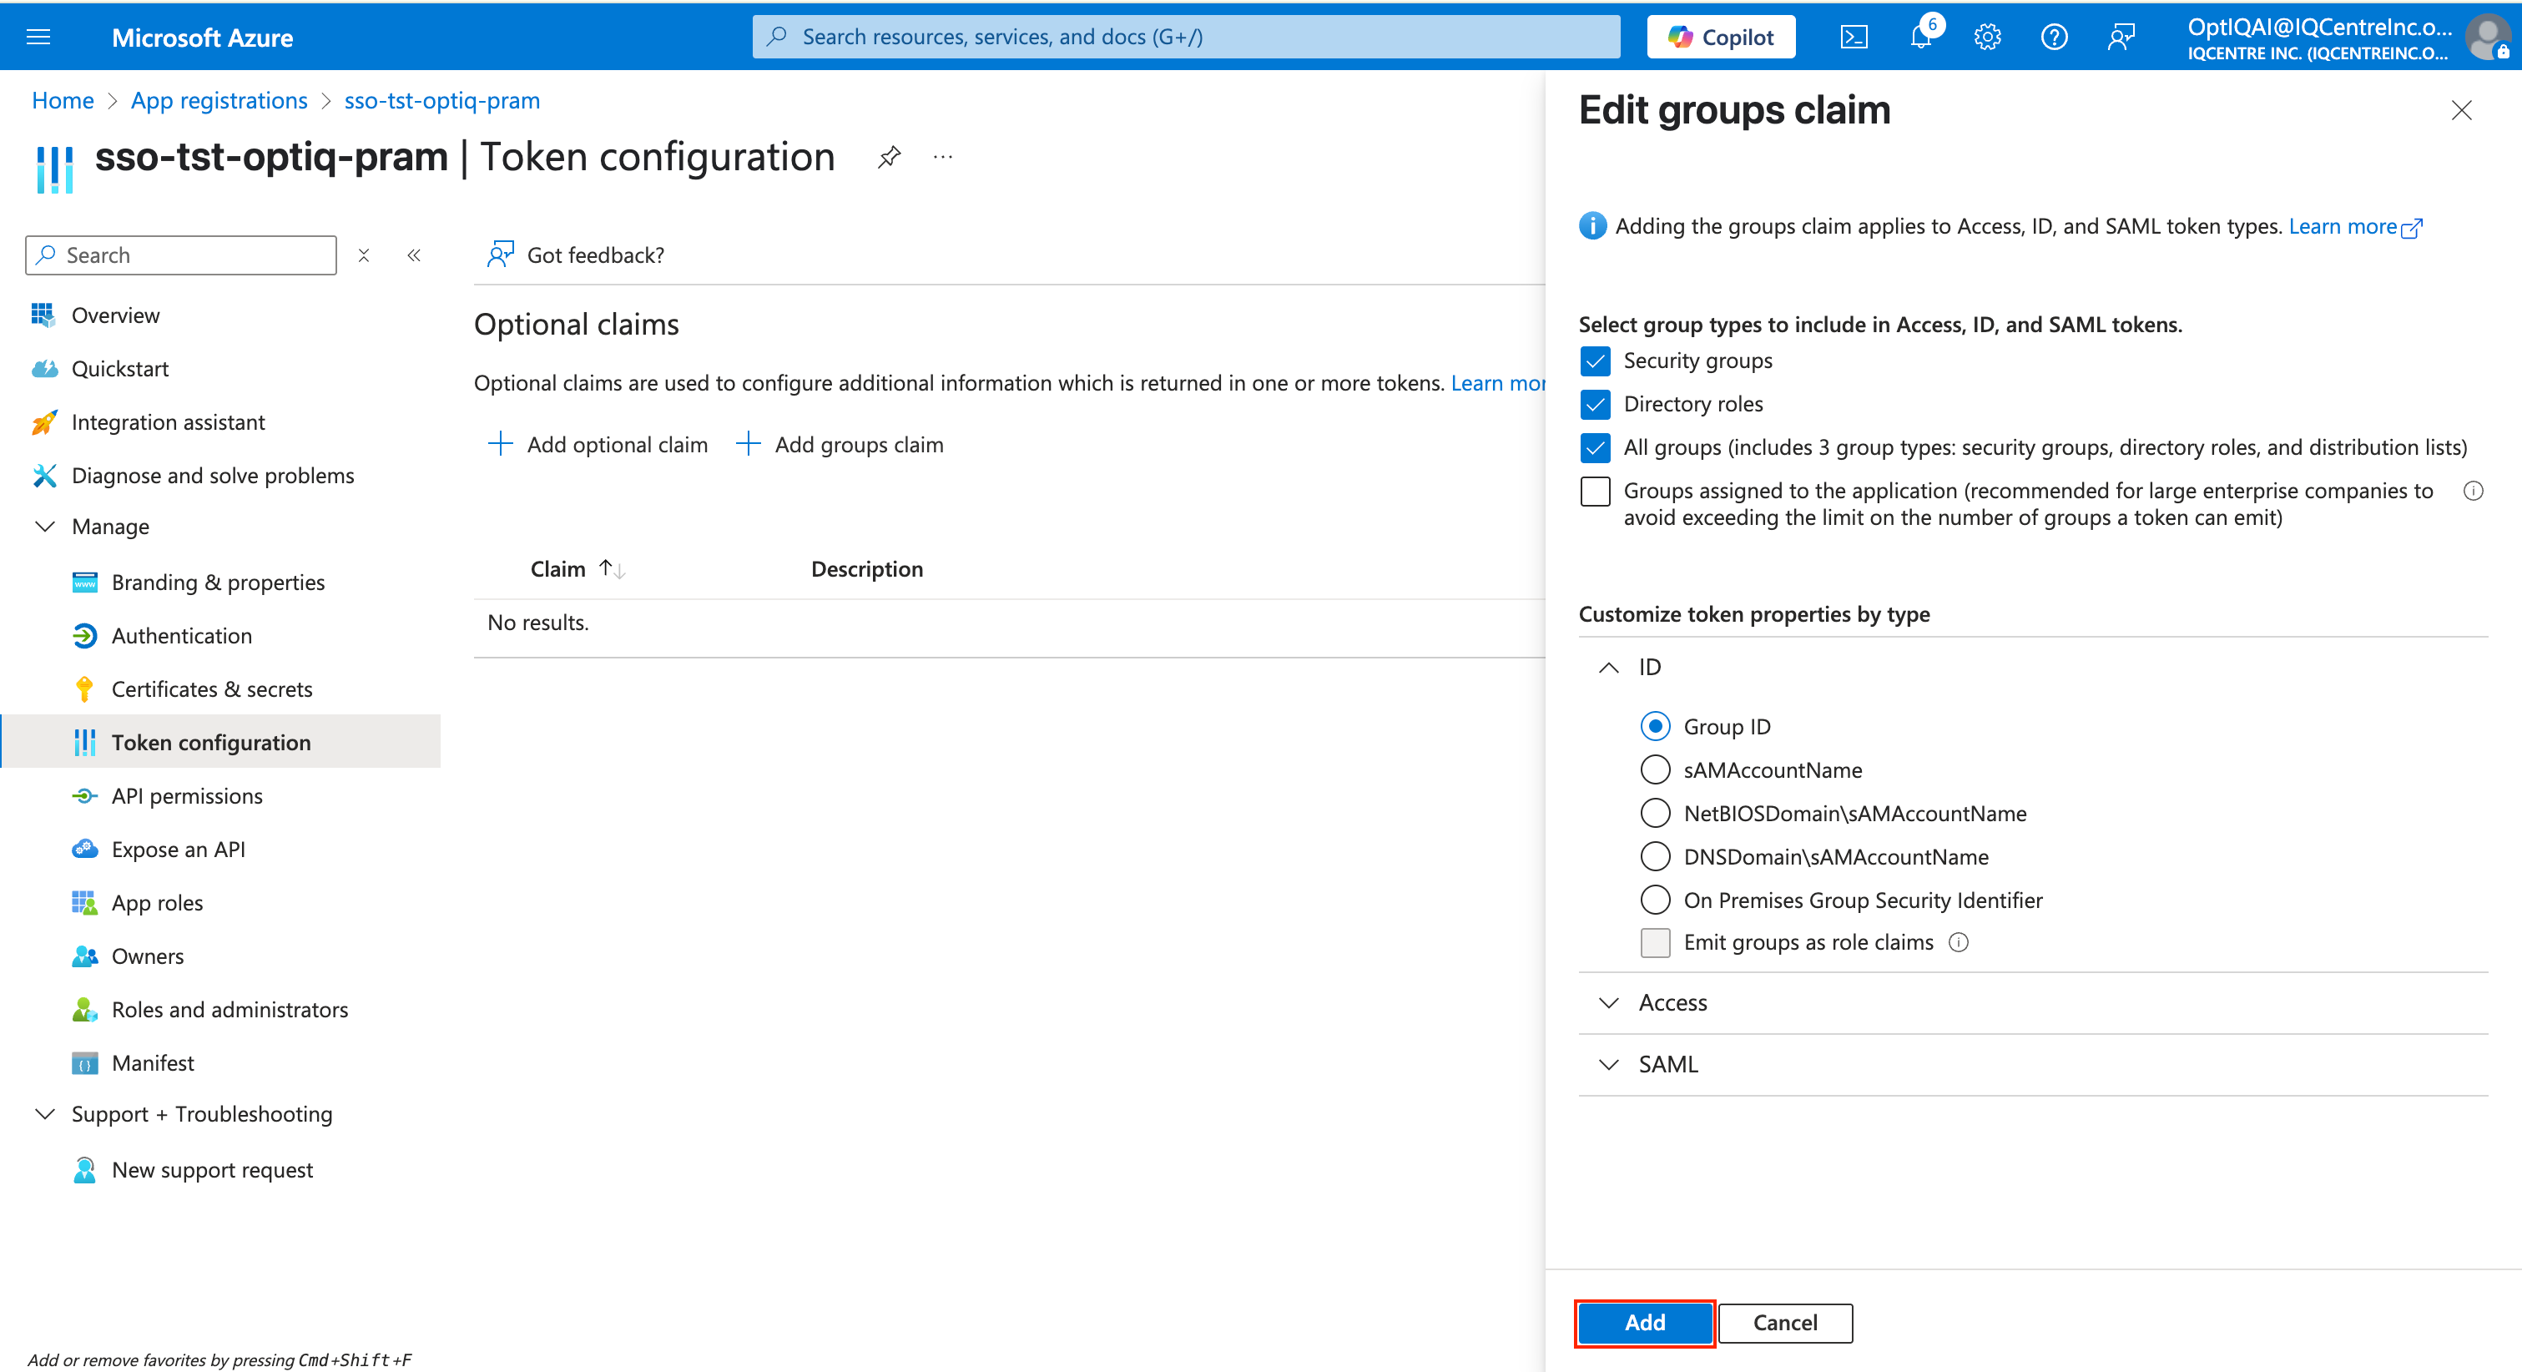Open the Copilot button
Screen dimensions: 2522x1372
point(1721,38)
